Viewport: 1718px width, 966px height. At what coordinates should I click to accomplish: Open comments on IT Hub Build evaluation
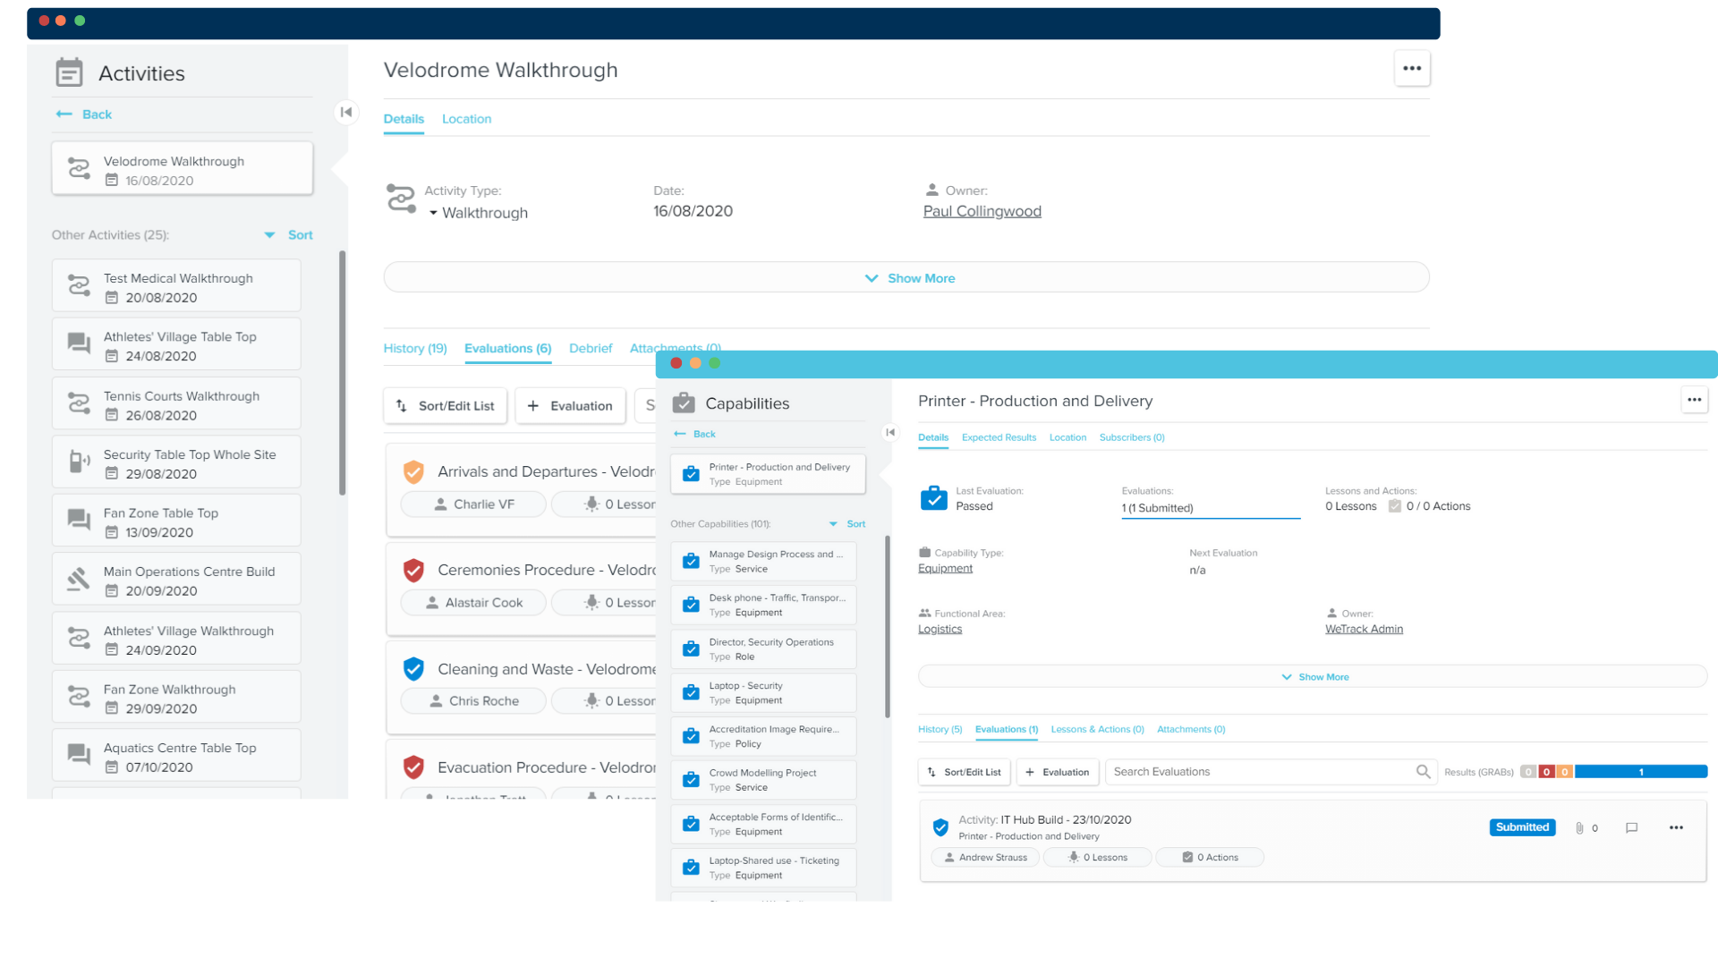(x=1631, y=828)
